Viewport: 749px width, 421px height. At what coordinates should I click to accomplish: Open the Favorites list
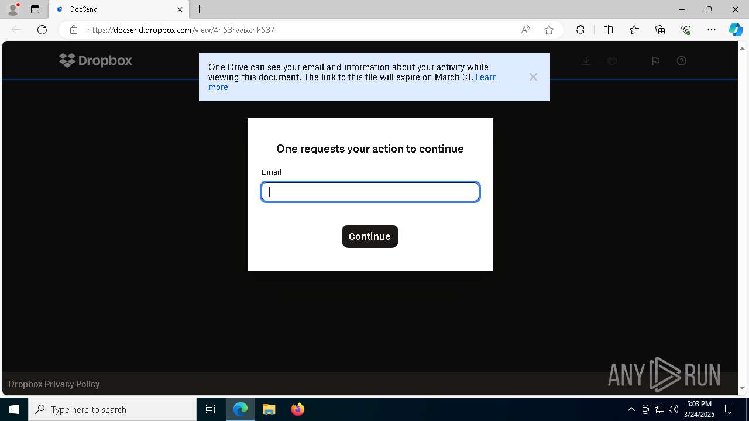(634, 30)
